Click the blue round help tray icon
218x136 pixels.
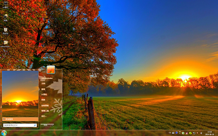[177, 133]
